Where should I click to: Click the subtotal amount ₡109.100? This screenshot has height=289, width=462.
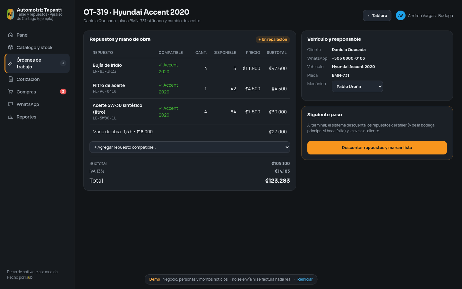click(x=281, y=163)
